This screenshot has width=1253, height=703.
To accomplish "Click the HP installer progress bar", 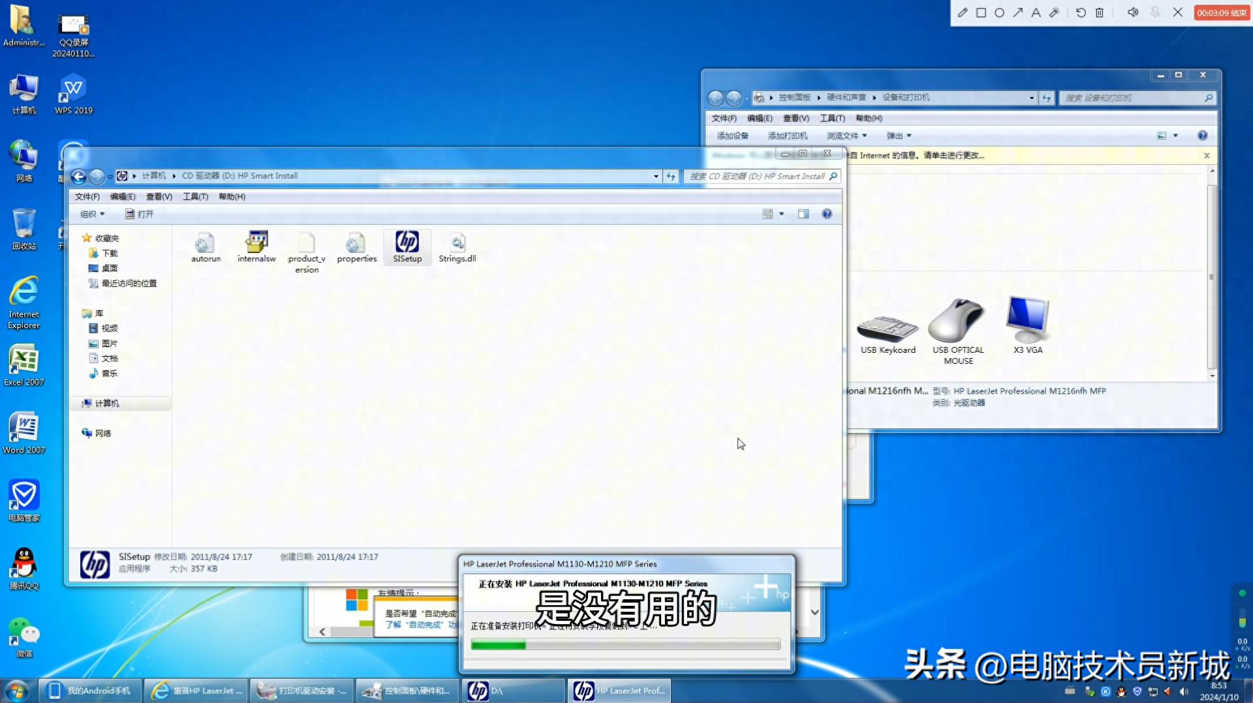I will [x=625, y=644].
